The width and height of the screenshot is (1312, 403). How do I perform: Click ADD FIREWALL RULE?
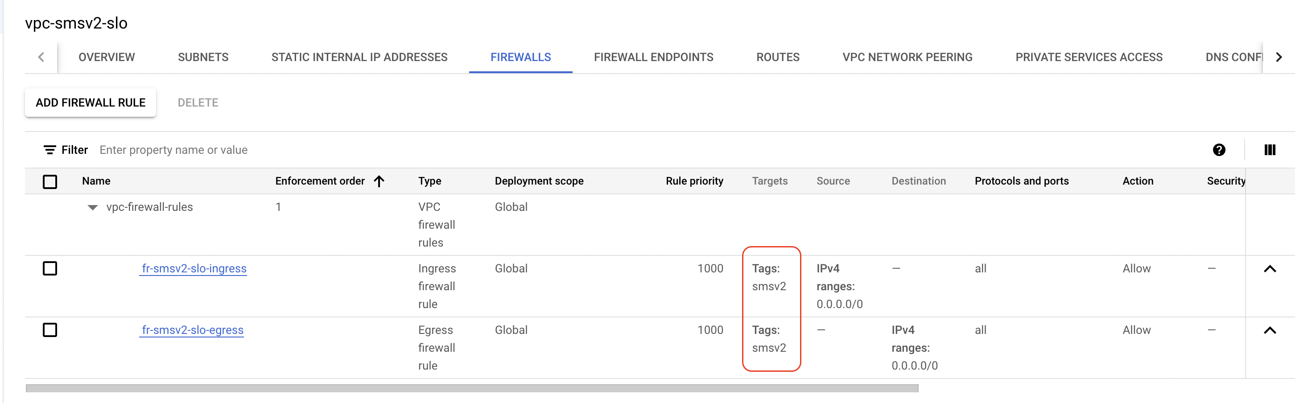(x=90, y=102)
